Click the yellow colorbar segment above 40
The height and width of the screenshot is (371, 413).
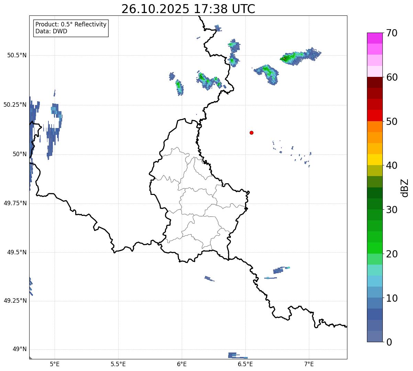(375, 160)
